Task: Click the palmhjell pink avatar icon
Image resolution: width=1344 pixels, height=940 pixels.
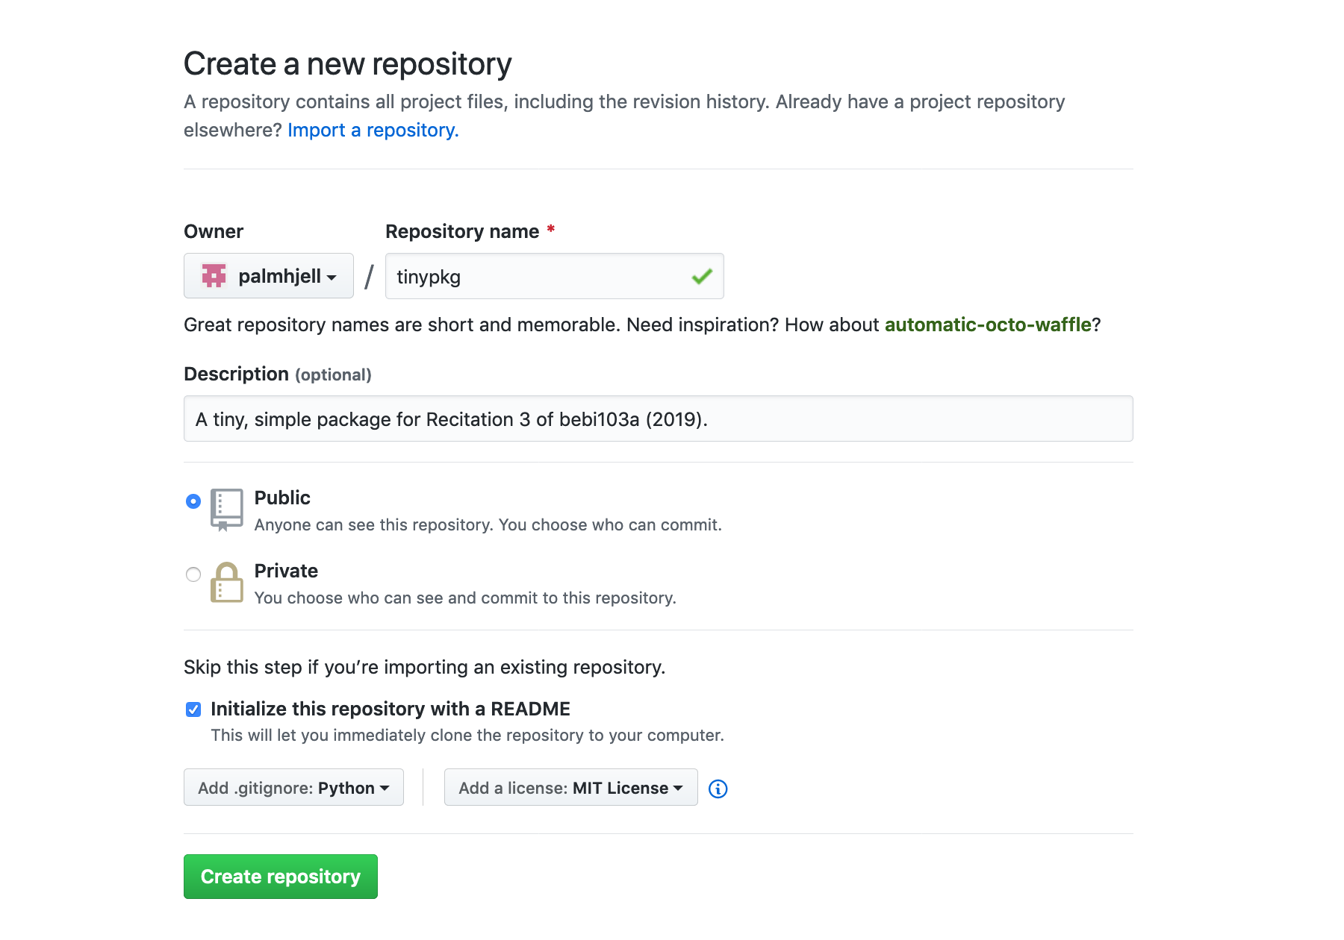Action: pyautogui.click(x=214, y=276)
